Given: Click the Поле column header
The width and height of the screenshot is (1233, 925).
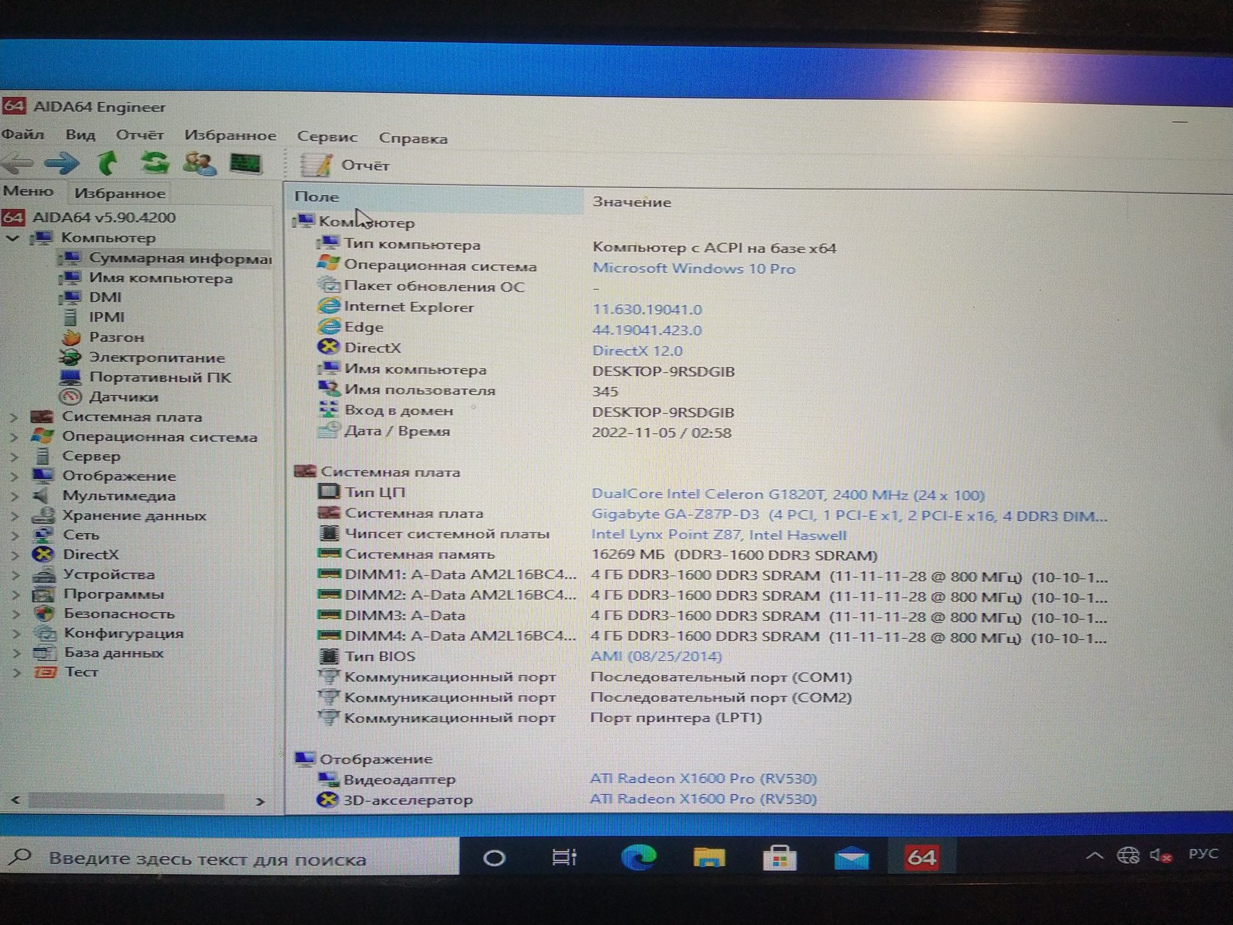Looking at the screenshot, I should pyautogui.click(x=435, y=197).
